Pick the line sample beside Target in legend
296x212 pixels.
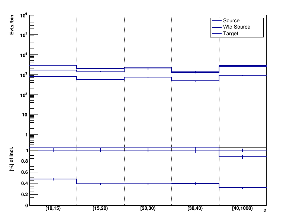(x=216, y=33)
